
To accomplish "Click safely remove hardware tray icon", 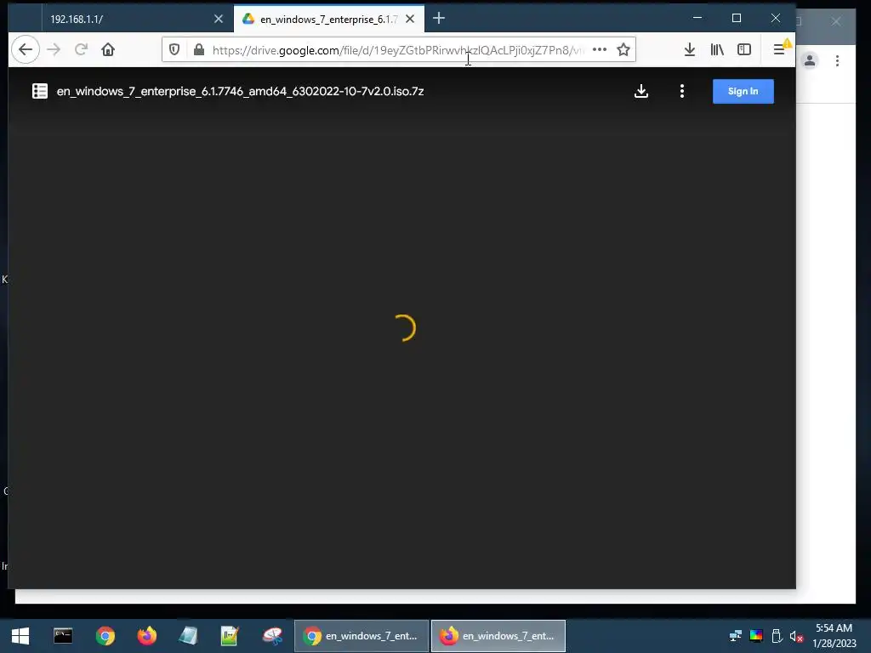I will click(777, 636).
